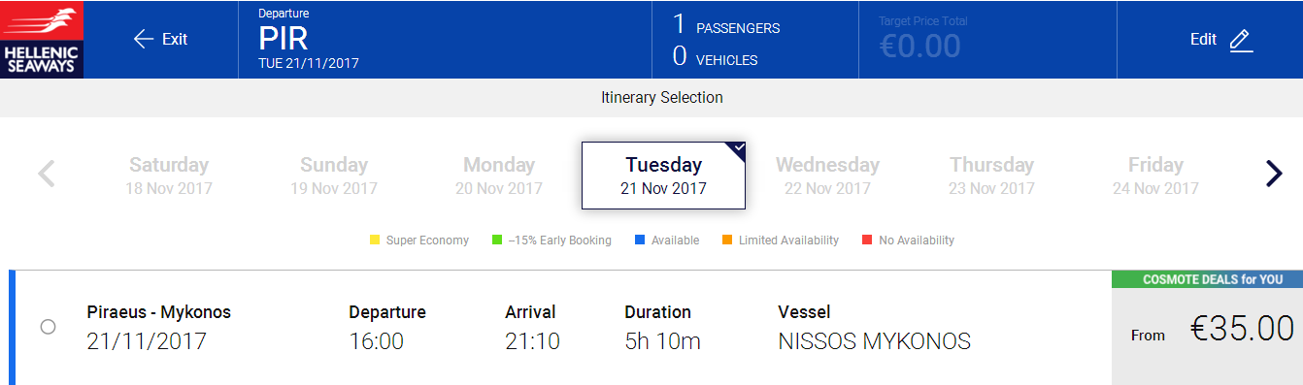Click the green Early Booking swatch
This screenshot has width=1303, height=385.
[x=496, y=241]
